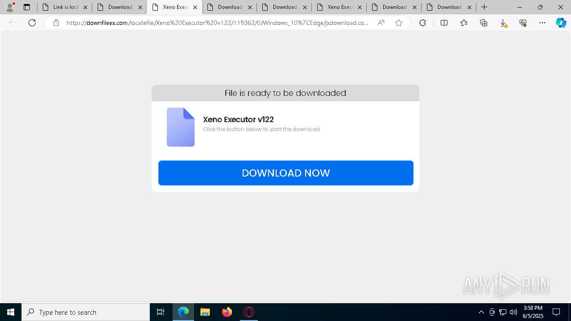The height and width of the screenshot is (321, 571).
Task: Open the Copilot sidebar icon
Action: click(561, 23)
